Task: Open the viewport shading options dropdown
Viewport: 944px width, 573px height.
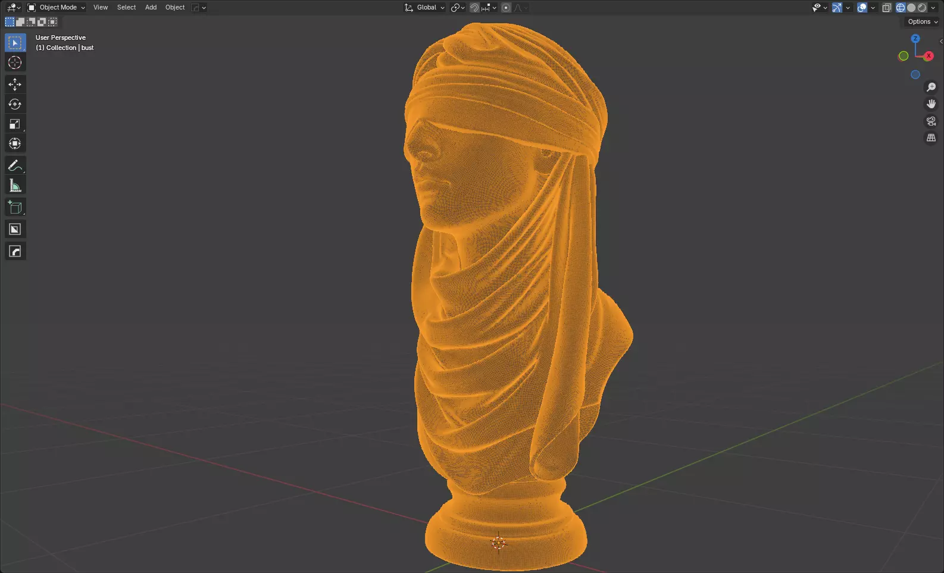Action: click(x=933, y=8)
